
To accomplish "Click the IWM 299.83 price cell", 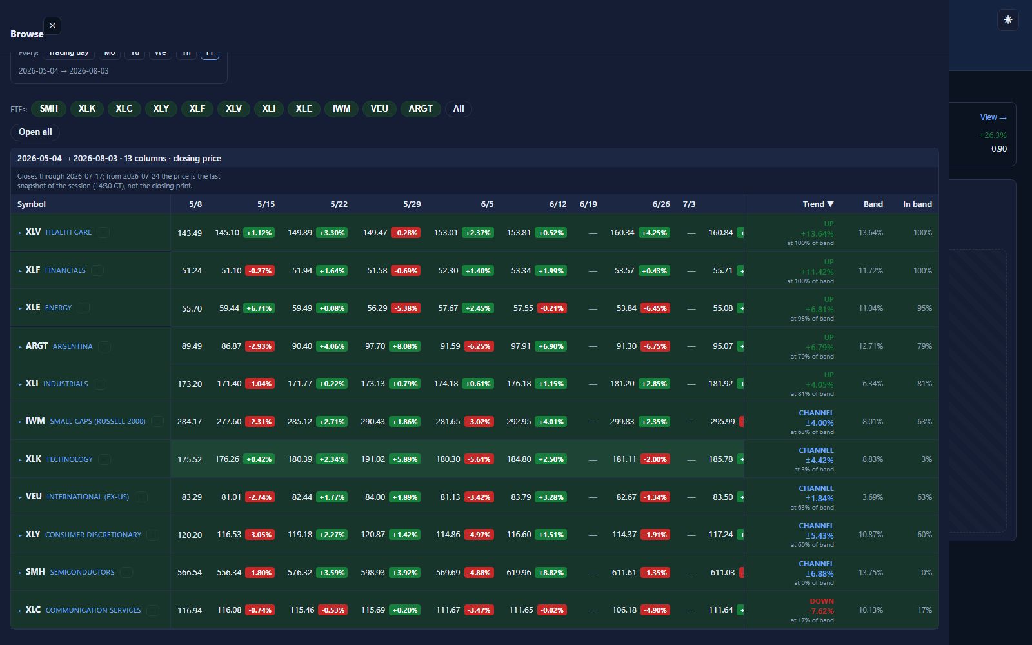I will point(622,422).
